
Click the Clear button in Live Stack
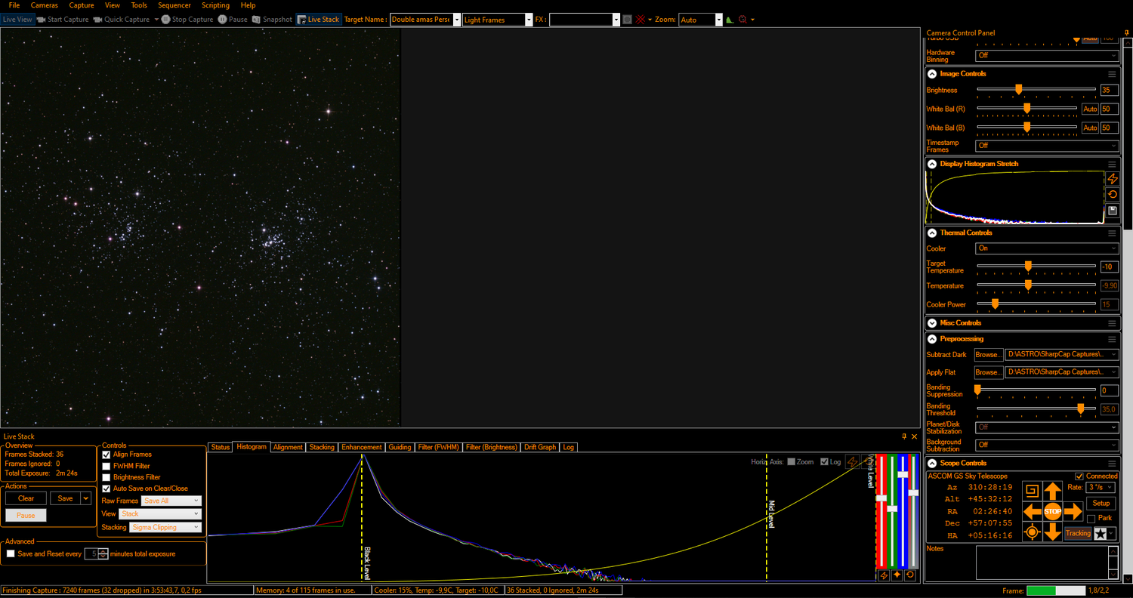click(x=26, y=498)
